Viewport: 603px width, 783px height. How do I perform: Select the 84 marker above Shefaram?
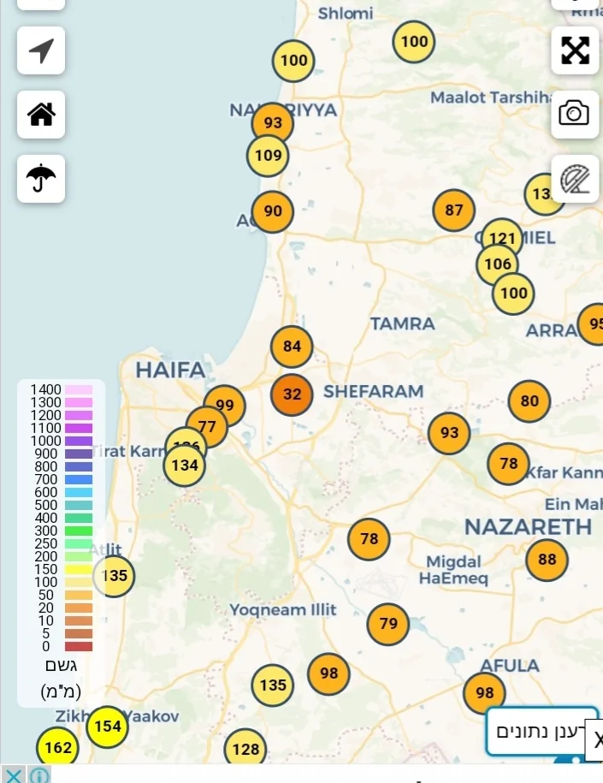292,347
